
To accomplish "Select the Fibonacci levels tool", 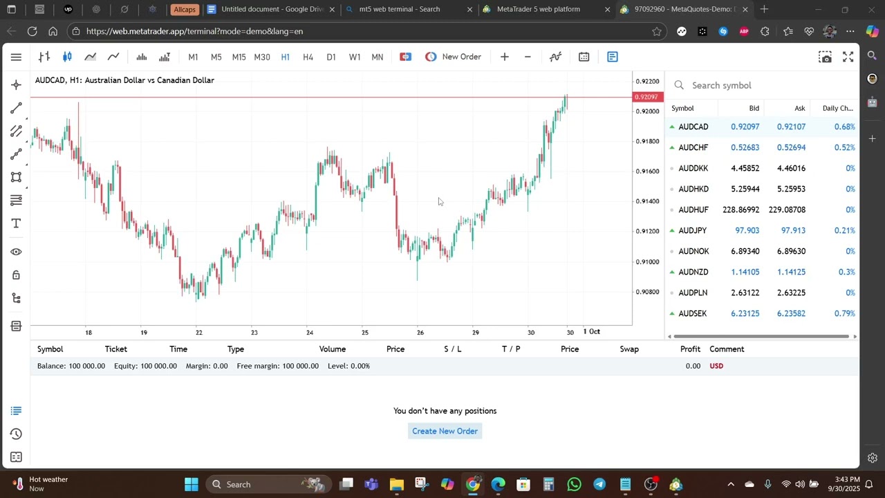I will 16,201.
